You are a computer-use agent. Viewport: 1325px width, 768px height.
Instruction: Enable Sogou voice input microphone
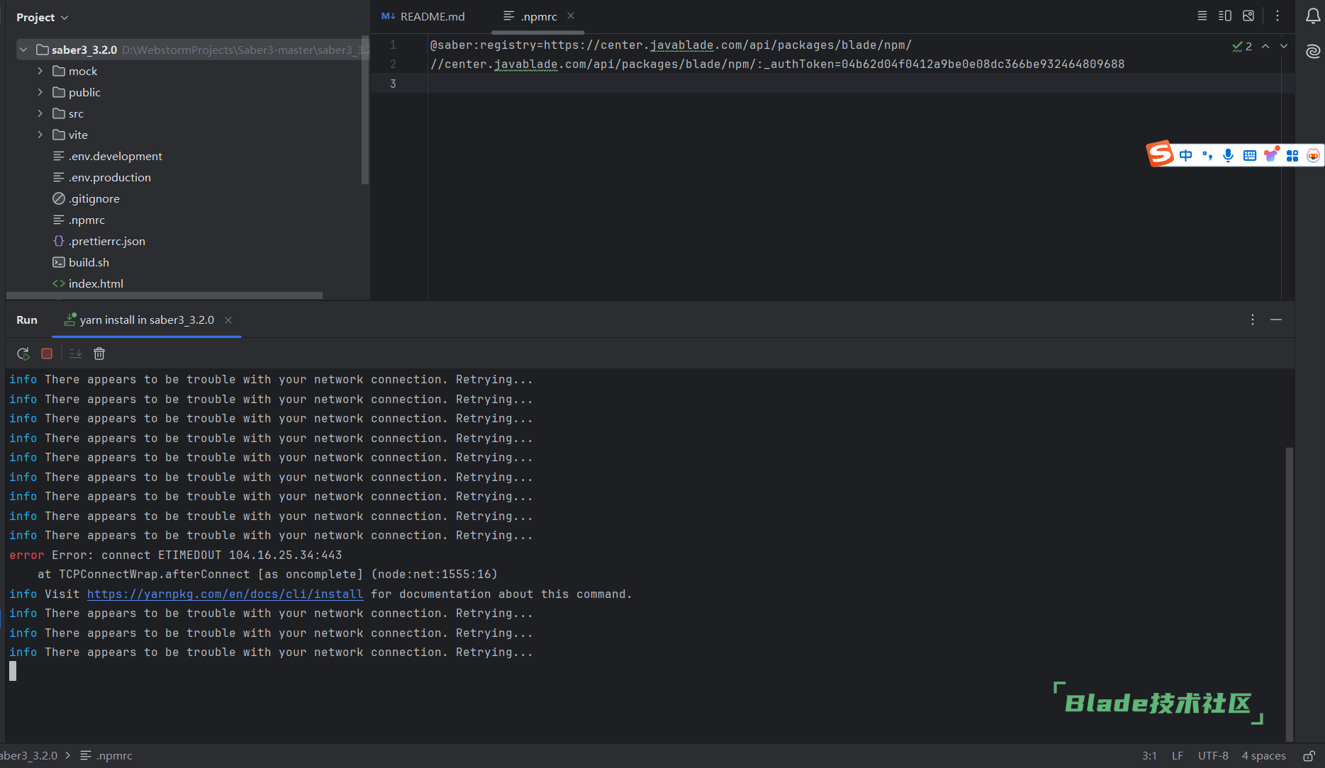pyautogui.click(x=1229, y=155)
